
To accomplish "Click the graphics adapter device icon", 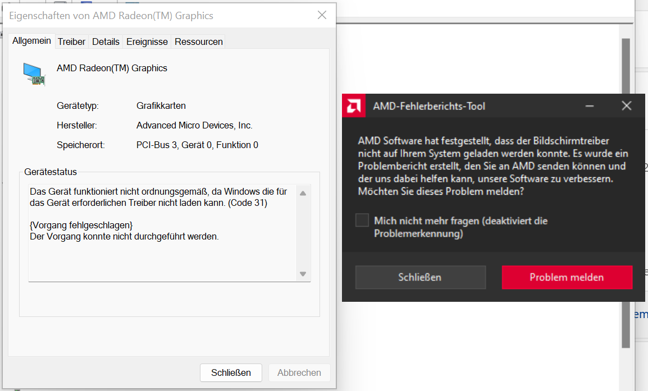I will tap(33, 73).
